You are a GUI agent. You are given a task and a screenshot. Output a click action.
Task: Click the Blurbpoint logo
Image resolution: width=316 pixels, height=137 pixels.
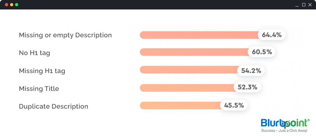pyautogui.click(x=285, y=123)
